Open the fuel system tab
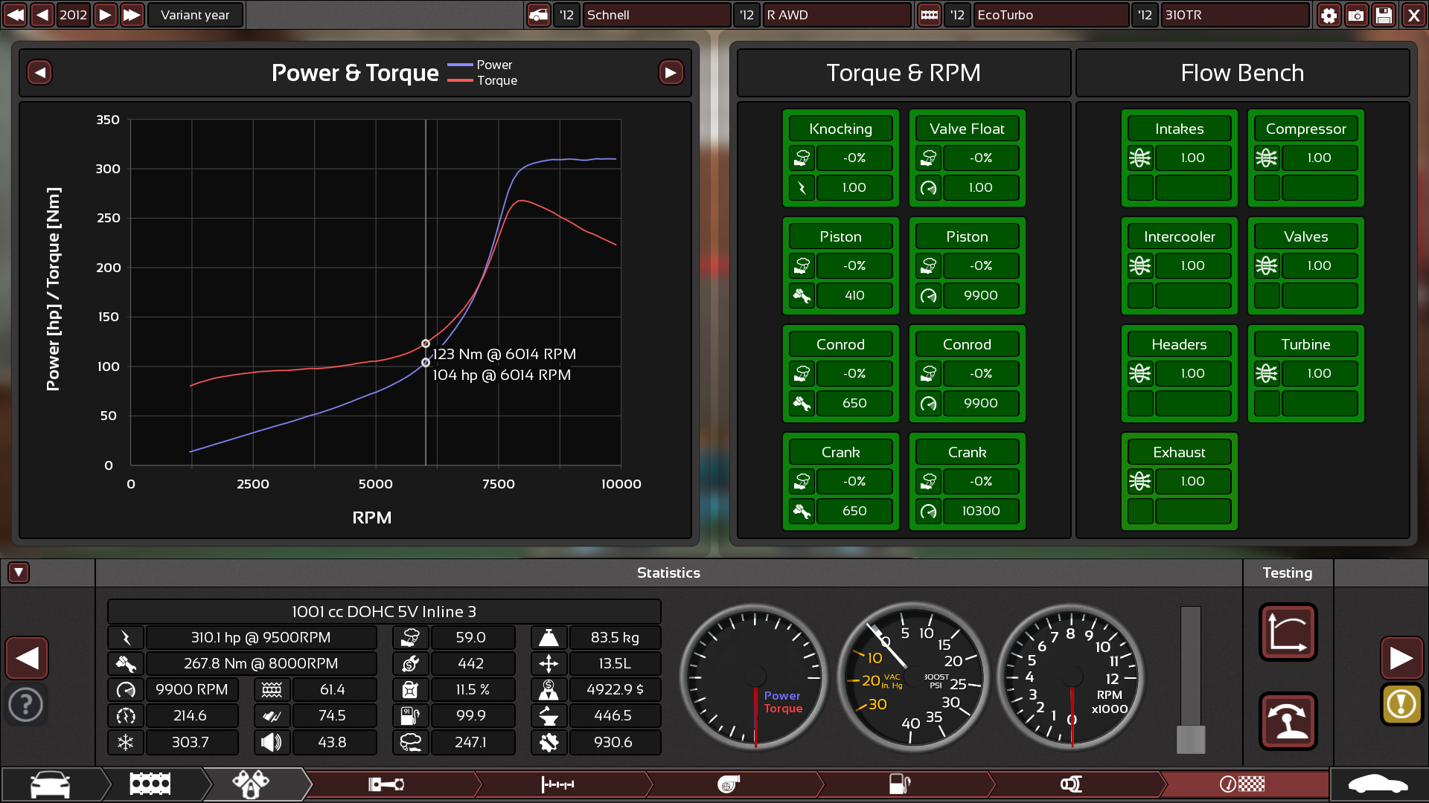The image size is (1429, 803). 900,784
